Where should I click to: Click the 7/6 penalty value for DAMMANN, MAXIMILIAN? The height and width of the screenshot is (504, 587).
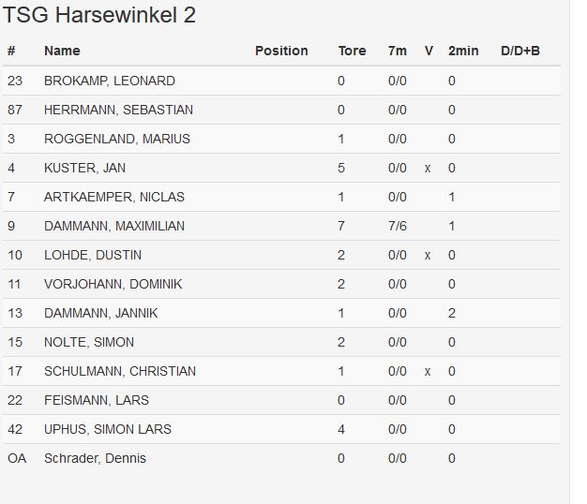click(398, 226)
